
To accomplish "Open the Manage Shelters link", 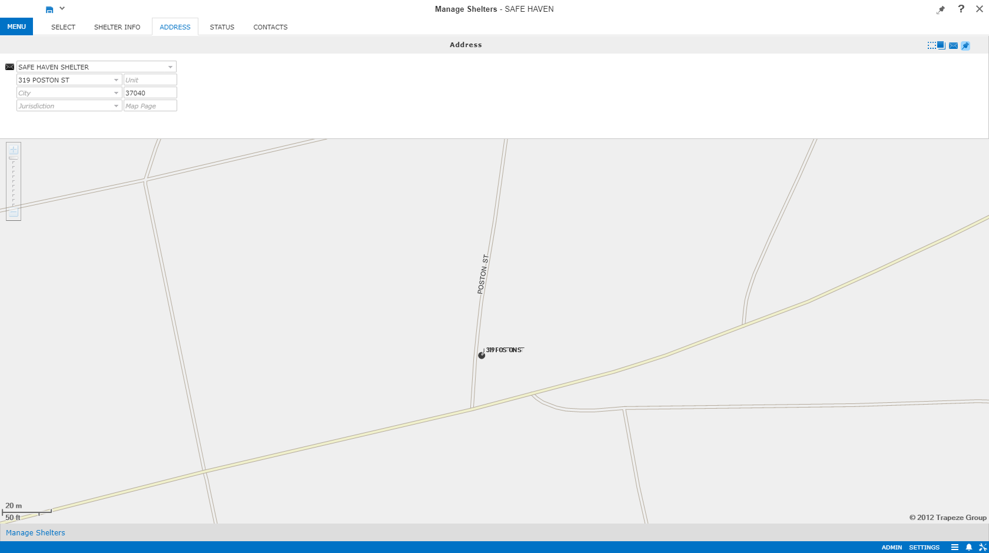I will point(35,532).
